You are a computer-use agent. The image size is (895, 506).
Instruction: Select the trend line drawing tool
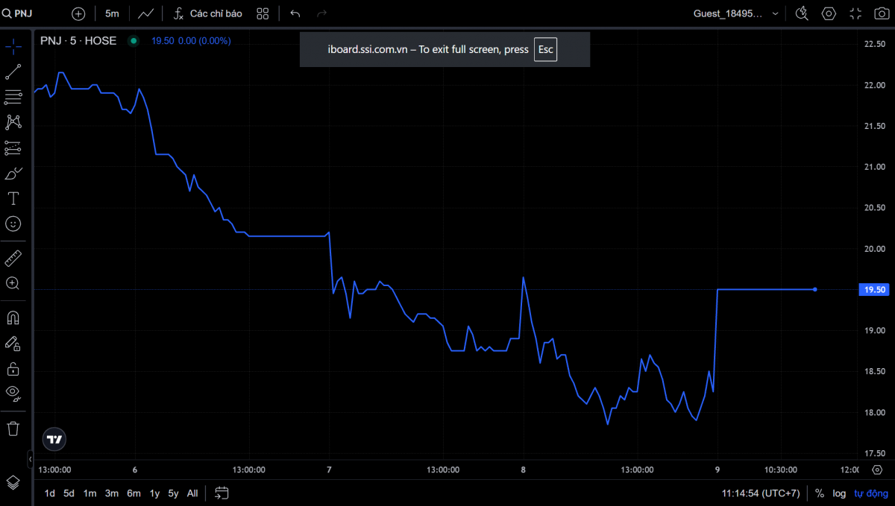tap(13, 72)
